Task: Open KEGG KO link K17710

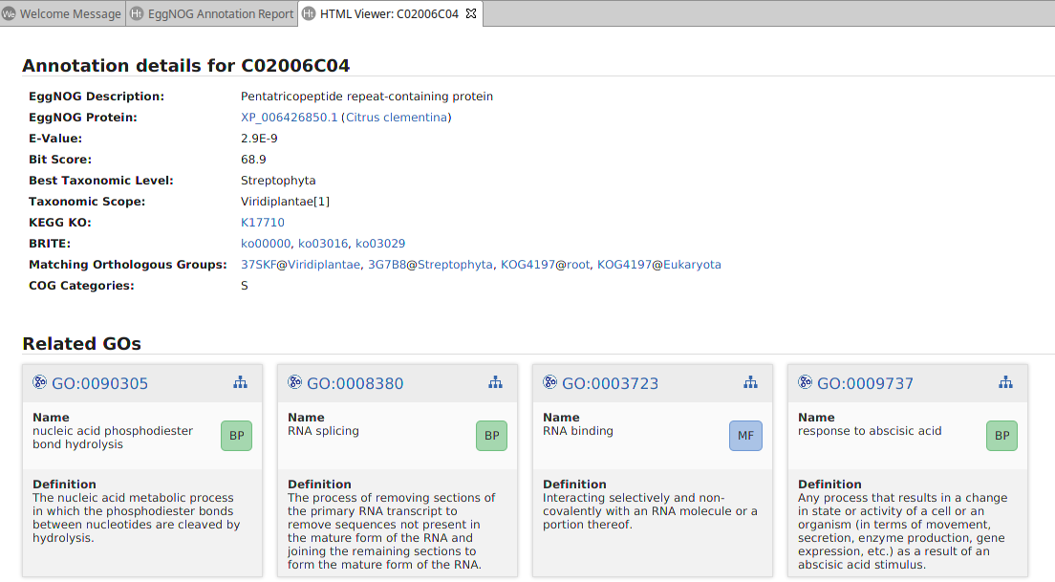Action: (263, 223)
